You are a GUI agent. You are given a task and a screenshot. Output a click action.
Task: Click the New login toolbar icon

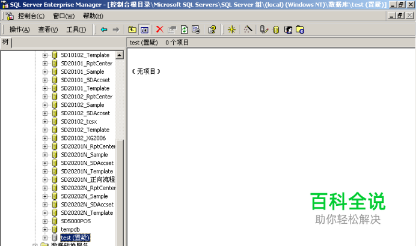(x=288, y=29)
